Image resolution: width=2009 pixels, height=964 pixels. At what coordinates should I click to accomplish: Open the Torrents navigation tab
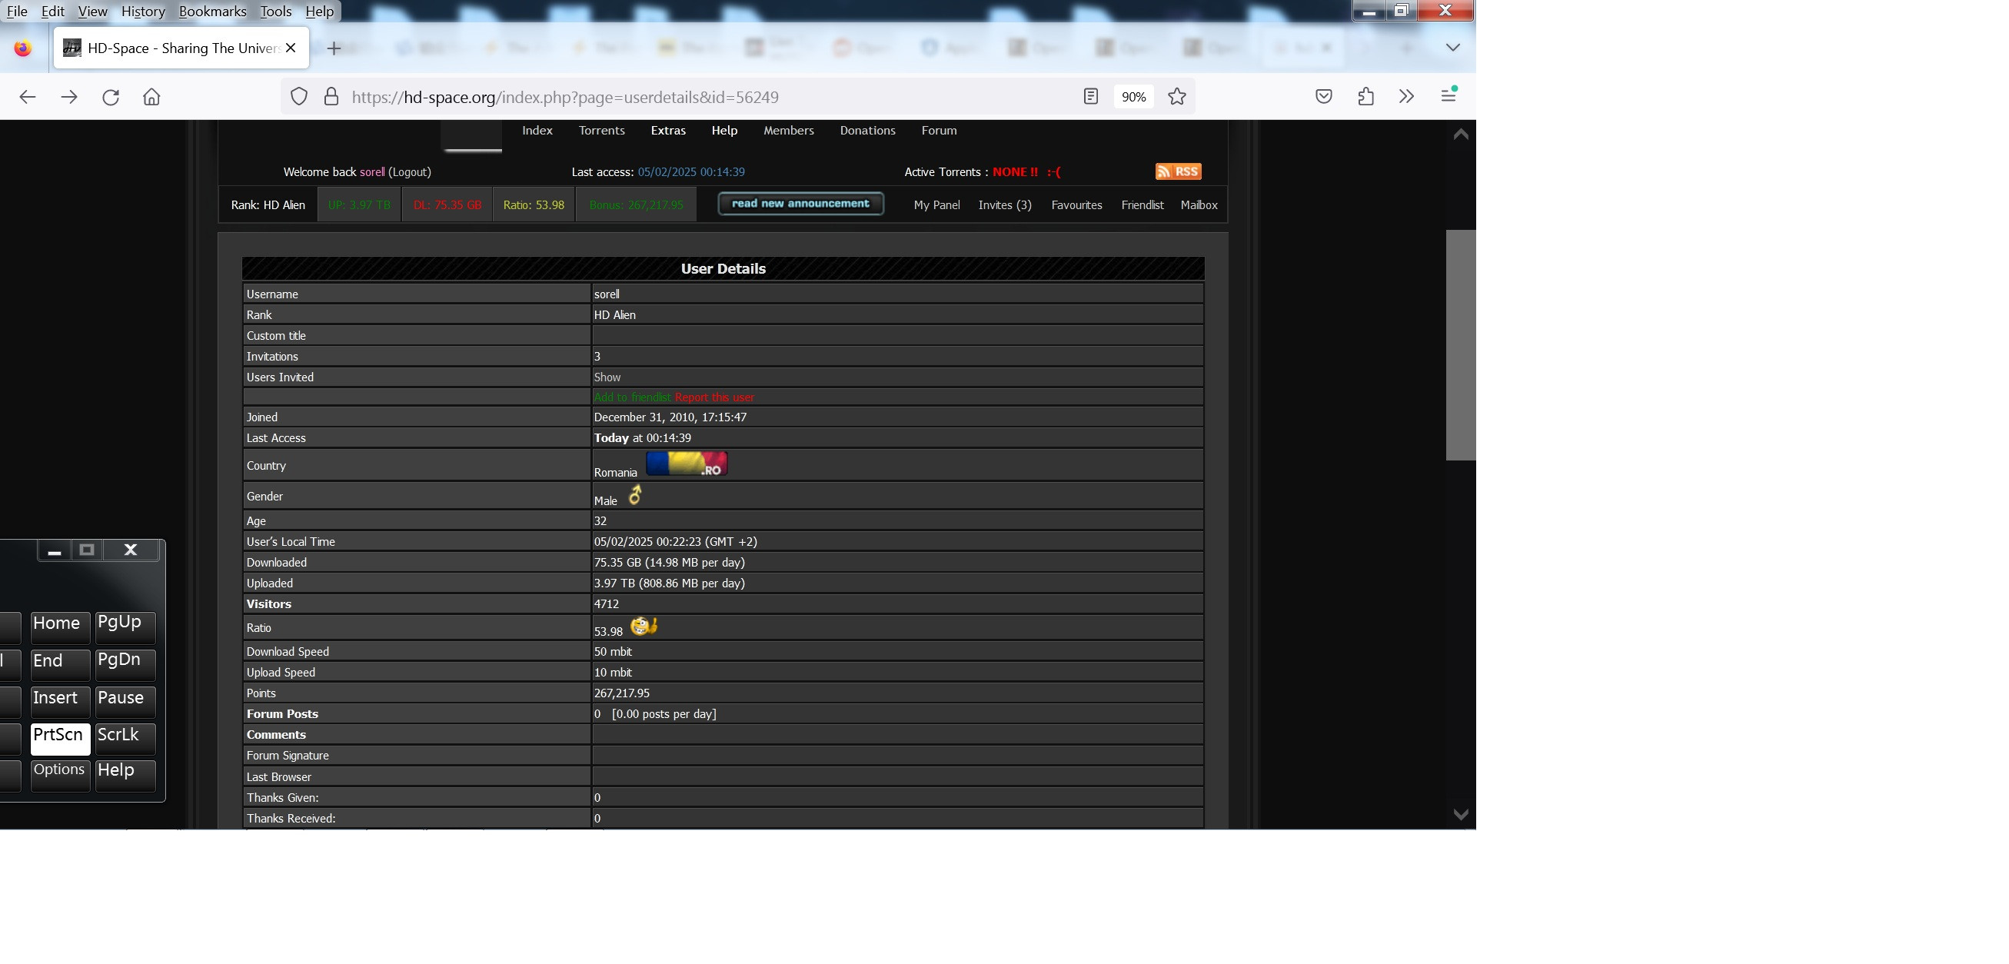pyautogui.click(x=601, y=130)
